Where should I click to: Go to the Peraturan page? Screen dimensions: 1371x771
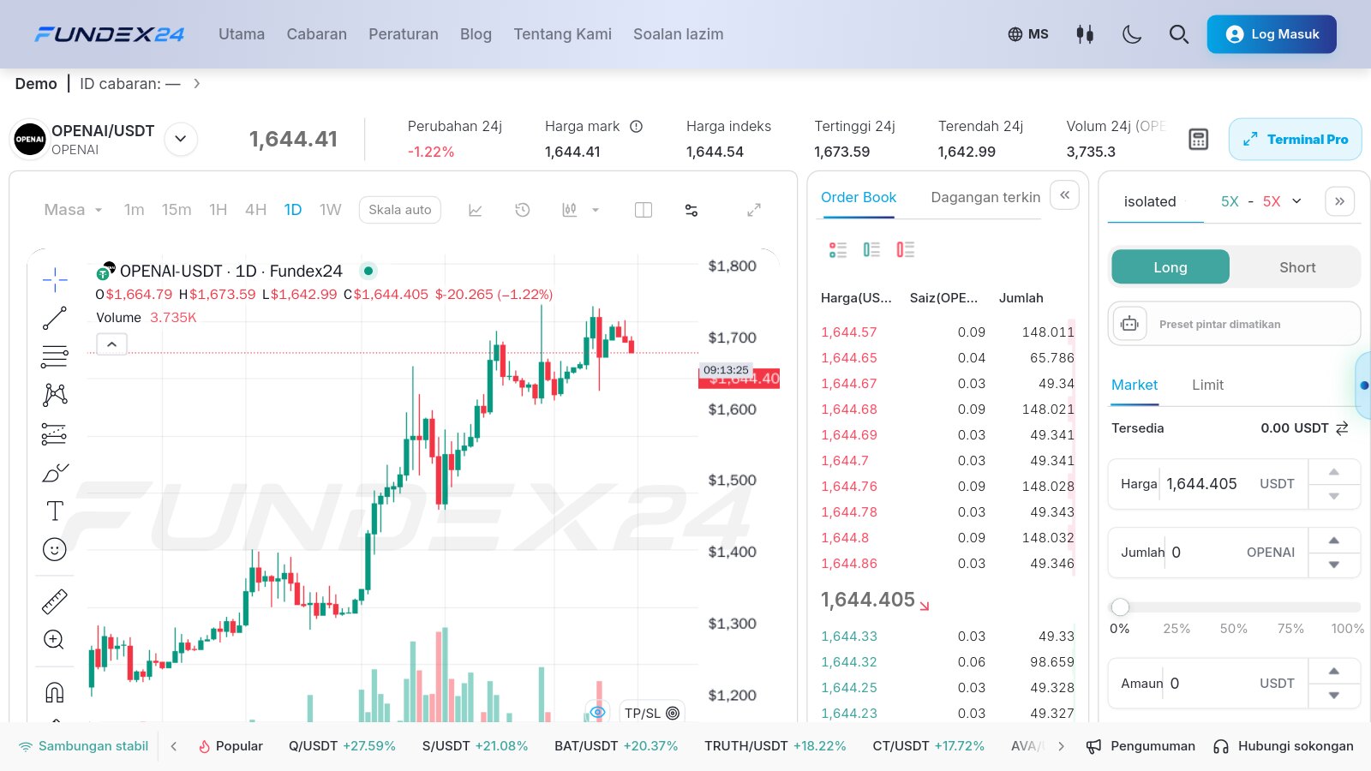pos(404,34)
